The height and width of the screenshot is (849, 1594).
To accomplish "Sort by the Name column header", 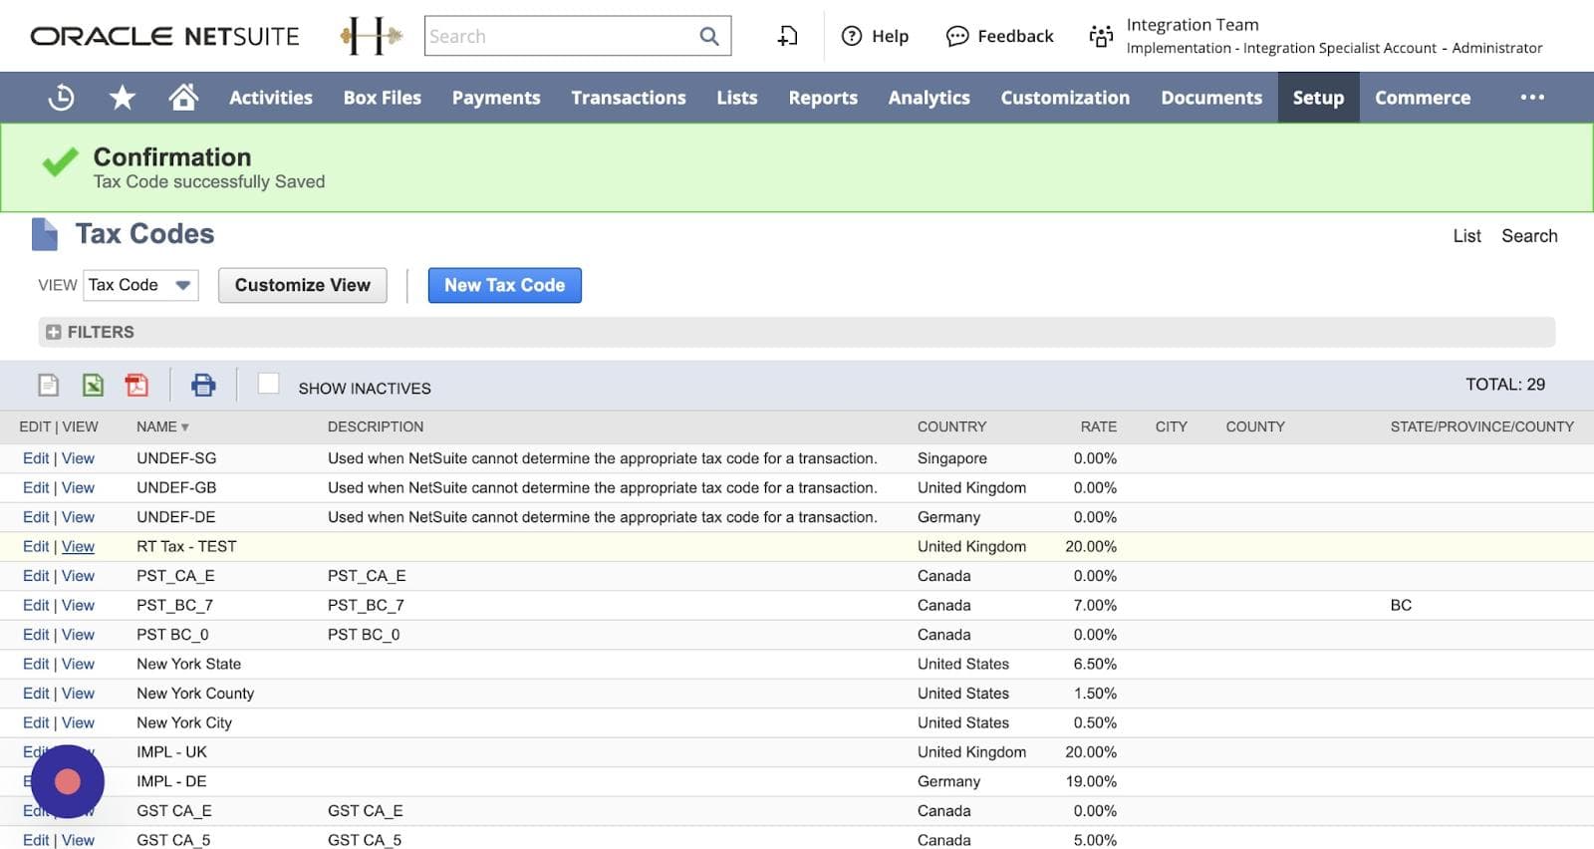I will (156, 426).
